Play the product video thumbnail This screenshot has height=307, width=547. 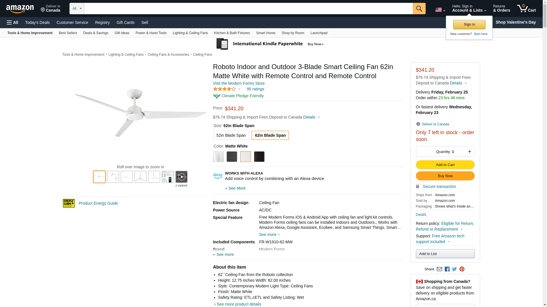pos(181,177)
